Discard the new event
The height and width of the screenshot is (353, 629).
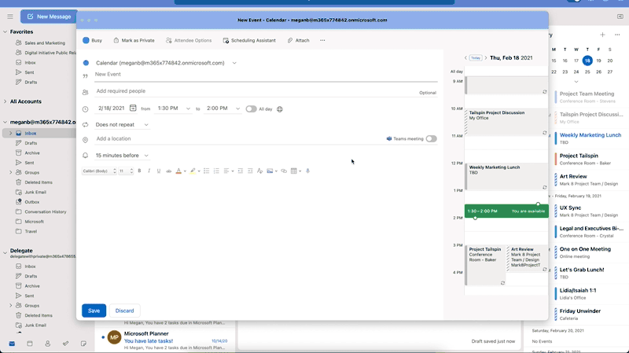point(124,311)
